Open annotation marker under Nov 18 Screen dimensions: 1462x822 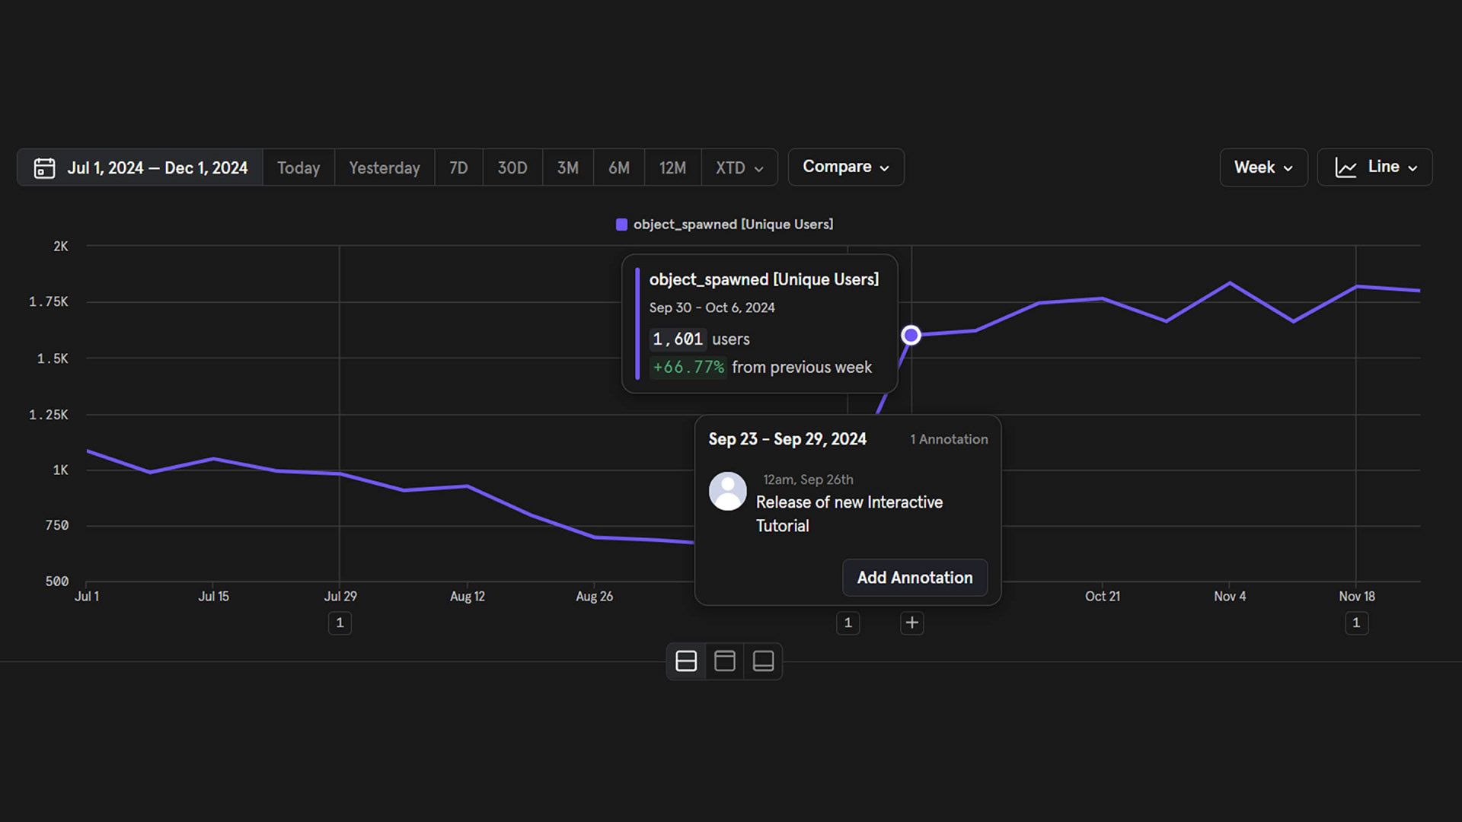[x=1356, y=623]
